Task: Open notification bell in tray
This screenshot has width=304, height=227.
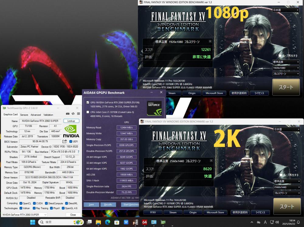Action: click(299, 222)
